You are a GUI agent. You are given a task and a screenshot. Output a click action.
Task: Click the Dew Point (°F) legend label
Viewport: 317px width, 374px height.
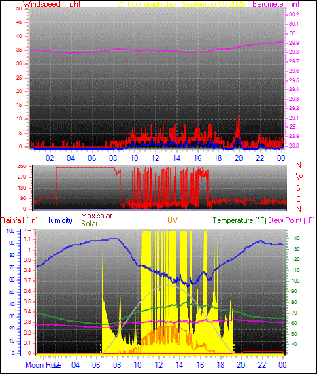point(291,220)
